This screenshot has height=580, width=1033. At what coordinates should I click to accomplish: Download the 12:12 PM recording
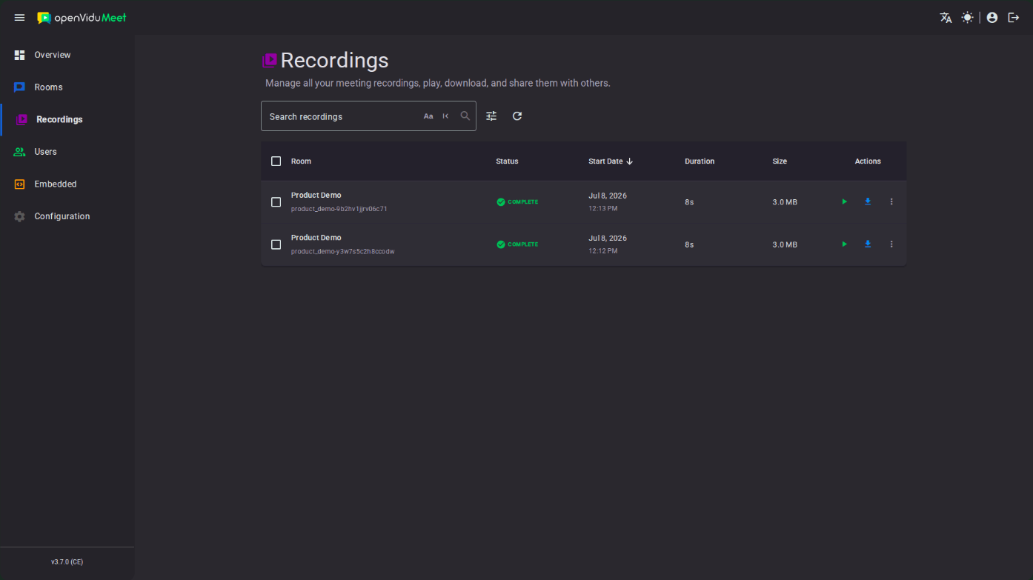click(x=868, y=244)
